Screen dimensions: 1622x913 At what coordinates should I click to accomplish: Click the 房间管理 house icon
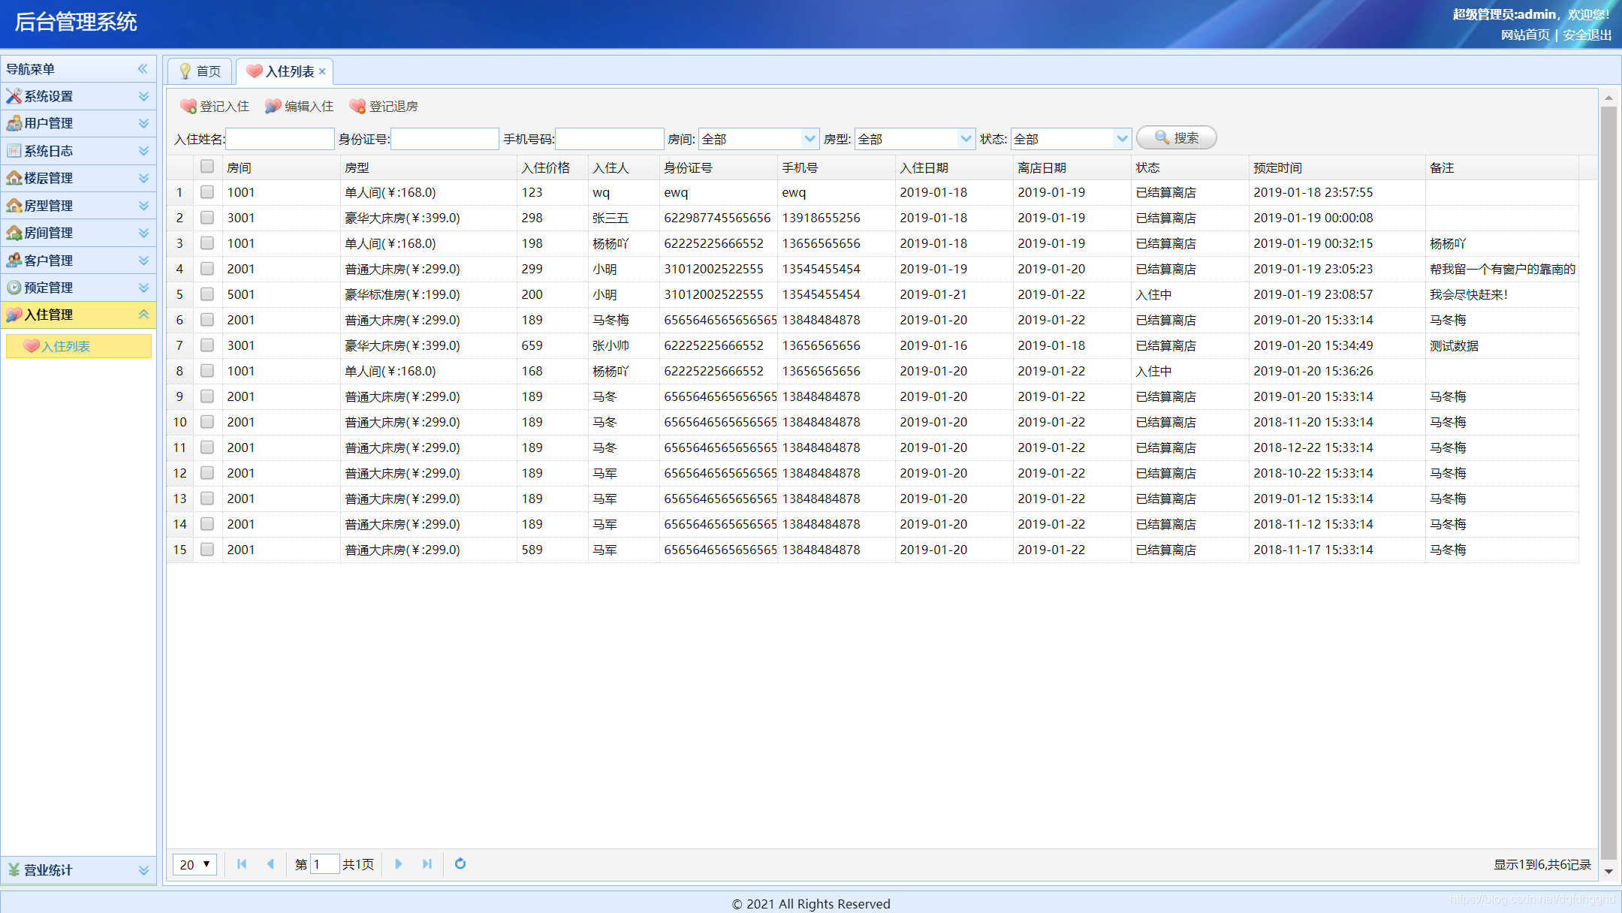[14, 233]
